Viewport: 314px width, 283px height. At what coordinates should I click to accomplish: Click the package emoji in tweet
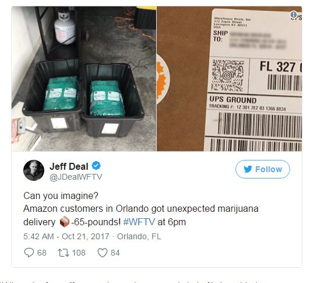tap(65, 222)
